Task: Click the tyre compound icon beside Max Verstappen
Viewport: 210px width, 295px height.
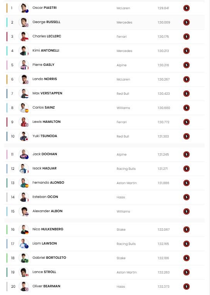Action: coord(186,94)
